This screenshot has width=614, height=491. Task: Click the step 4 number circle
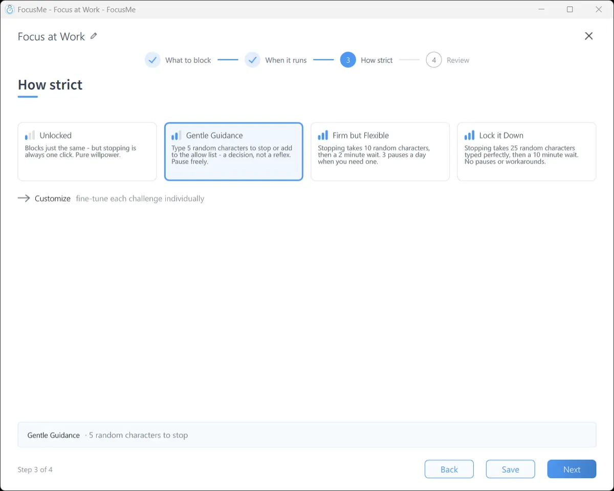(x=434, y=60)
